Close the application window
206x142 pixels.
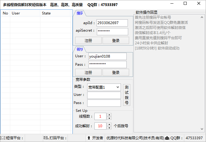[199, 4]
